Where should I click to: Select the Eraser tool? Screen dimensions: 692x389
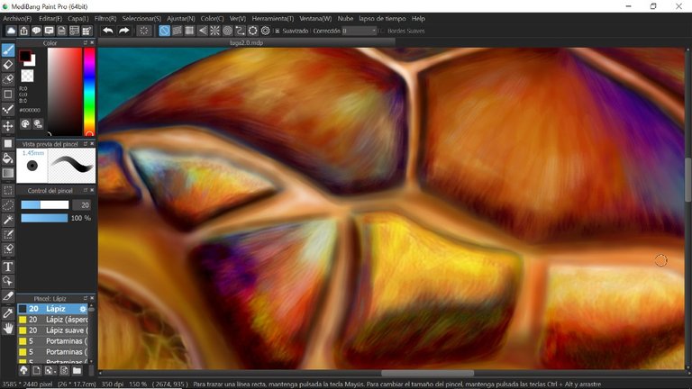pos(8,65)
